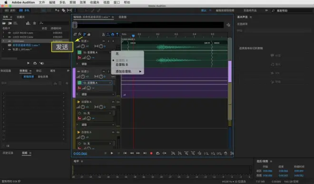Click the 多轨 multitrack view button
Viewport: 314px width, 184px height.
[x=24, y=10]
